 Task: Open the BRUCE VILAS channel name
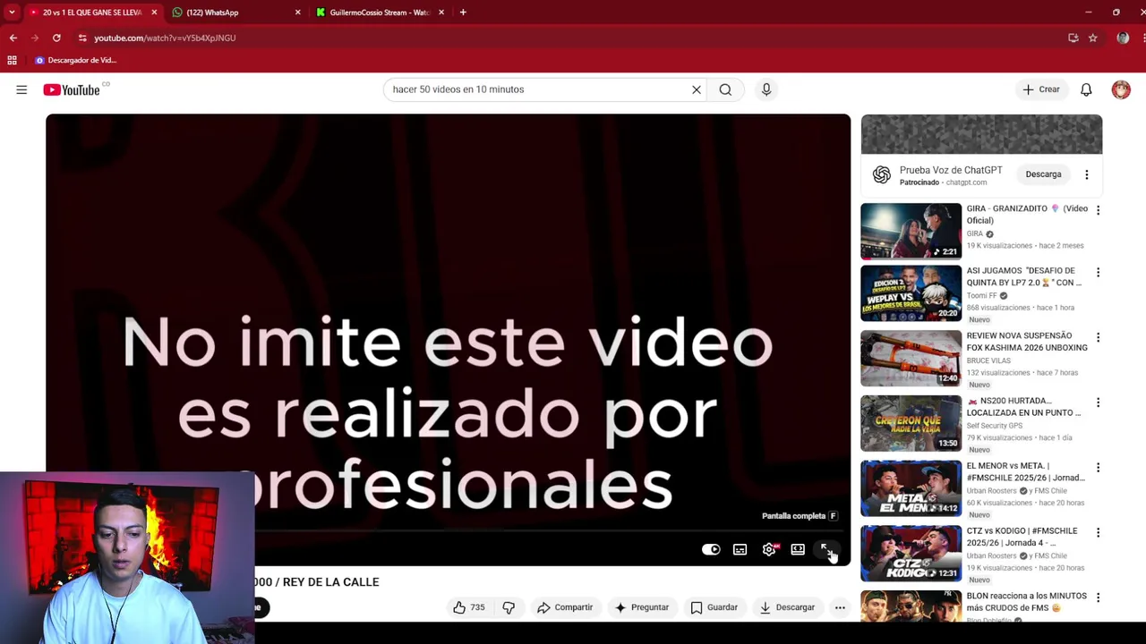(x=989, y=360)
